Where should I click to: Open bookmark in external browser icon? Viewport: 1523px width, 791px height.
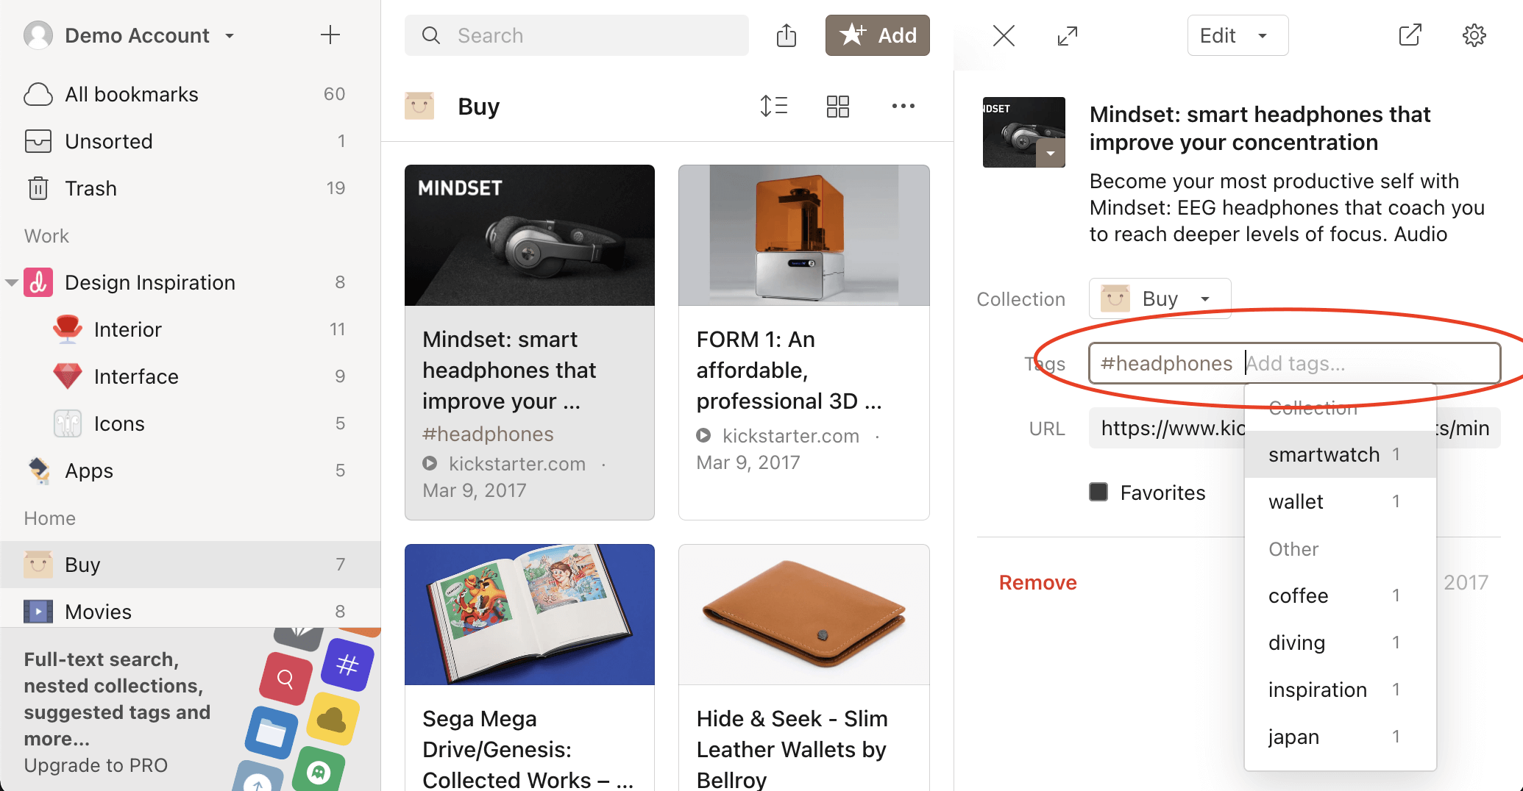coord(1409,35)
